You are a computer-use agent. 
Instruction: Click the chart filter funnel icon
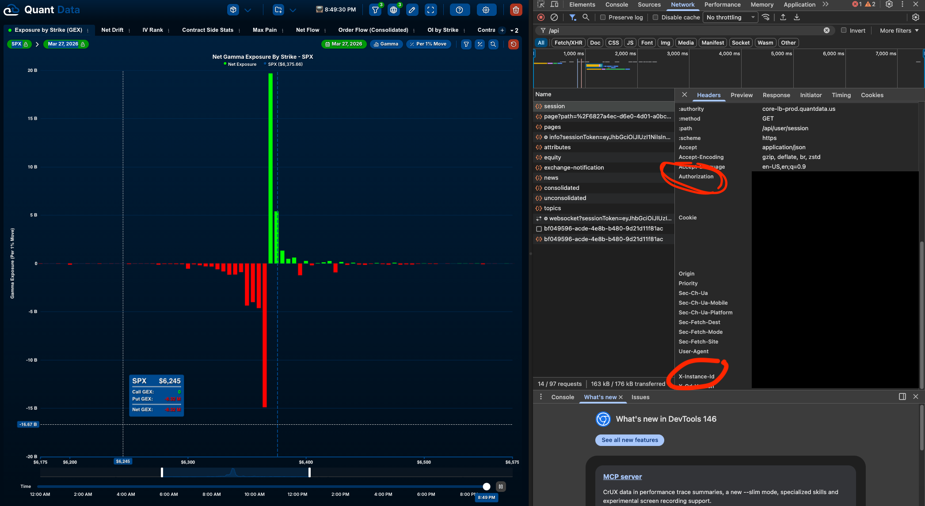coord(466,44)
